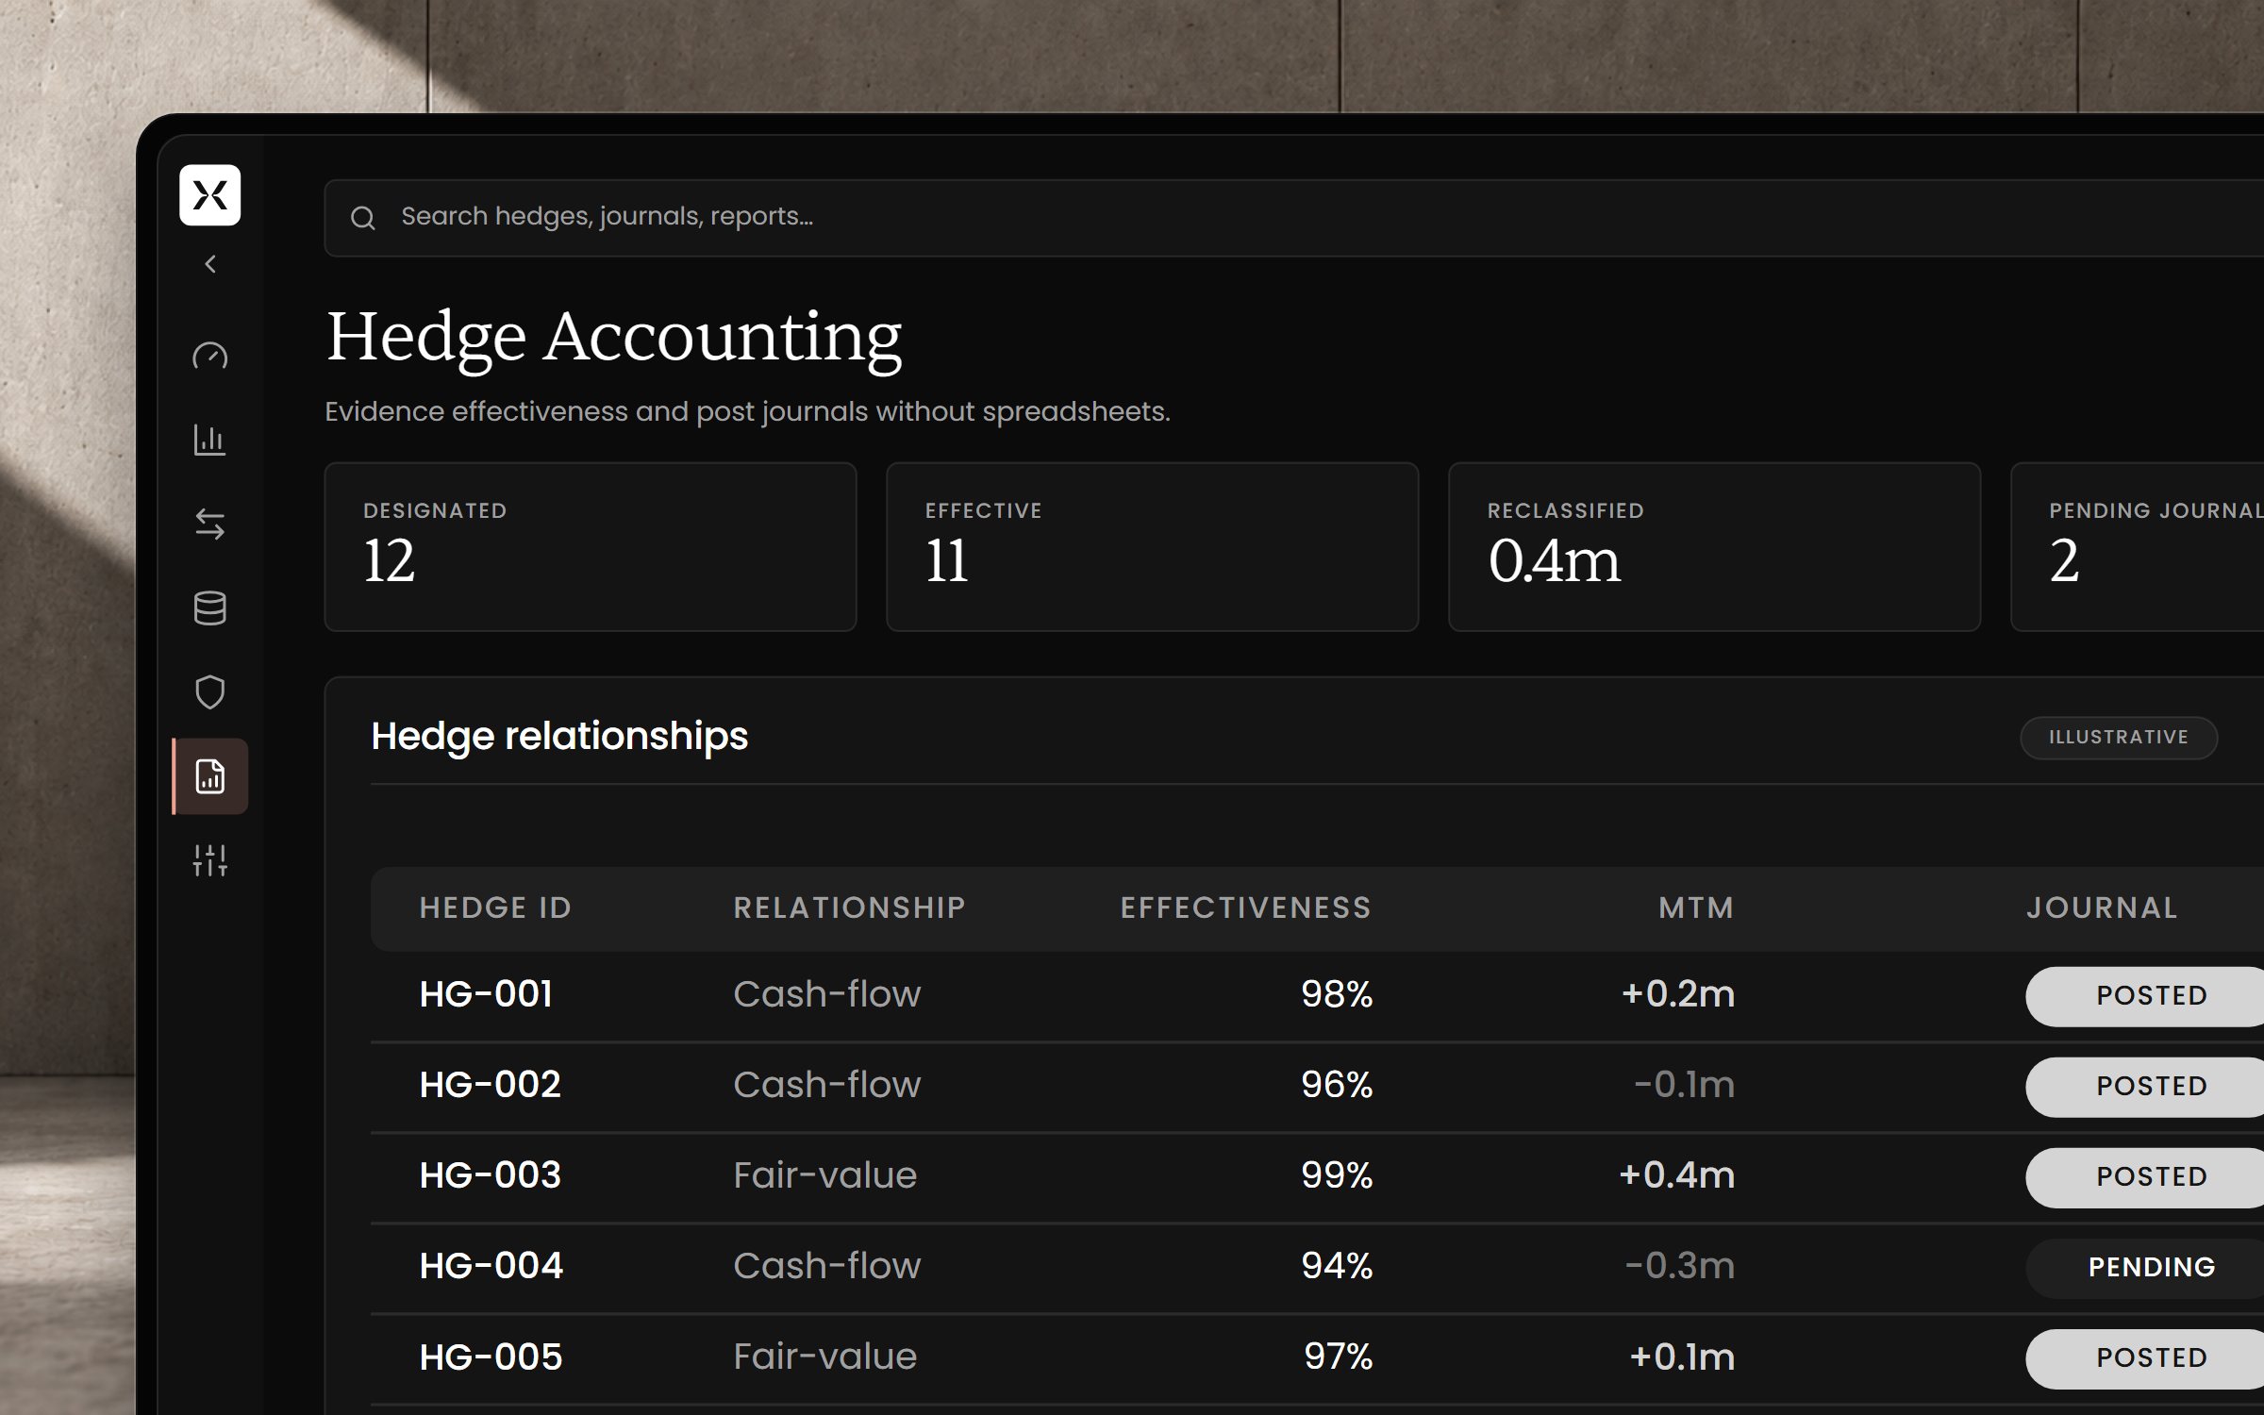Open the Reclassified 0.4m summary card
Image resolution: width=2264 pixels, height=1415 pixels.
(1714, 547)
